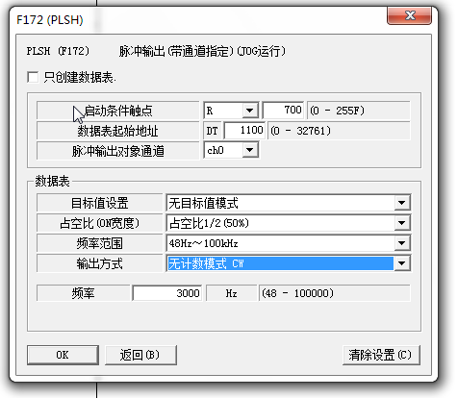The image size is (458, 398).
Task: Select the highlighted 无计数模式 CW option field
Action: 281,263
